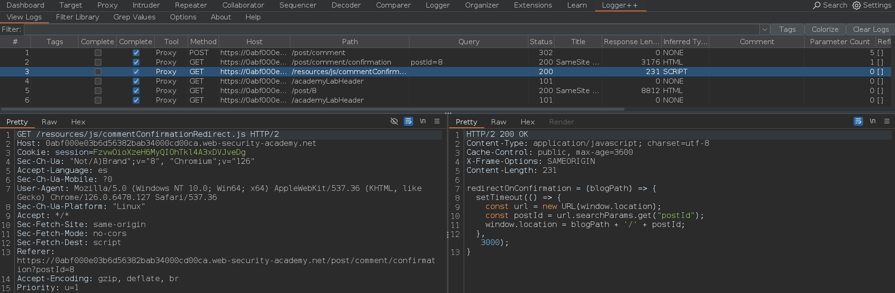Tick the unchecked Complete checkbox in row 6
This screenshot has width=895, height=293.
98,100
